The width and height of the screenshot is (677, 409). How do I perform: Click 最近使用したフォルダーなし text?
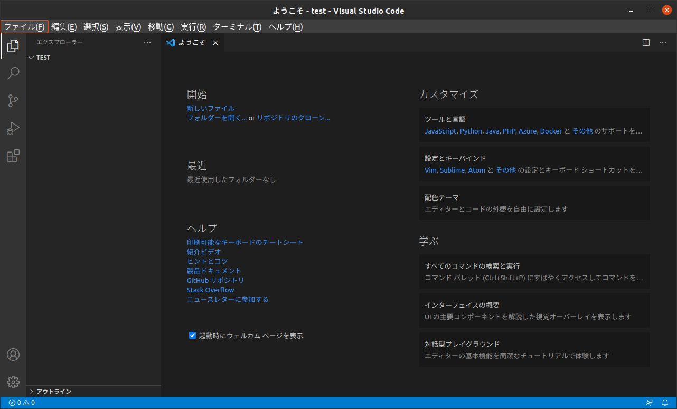tap(231, 179)
